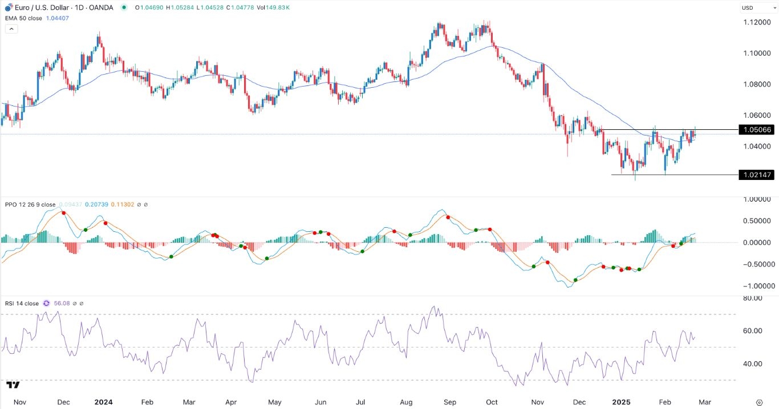Image resolution: width=779 pixels, height=409 pixels.
Task: Click the 1.02147 support price label
Action: click(x=756, y=175)
